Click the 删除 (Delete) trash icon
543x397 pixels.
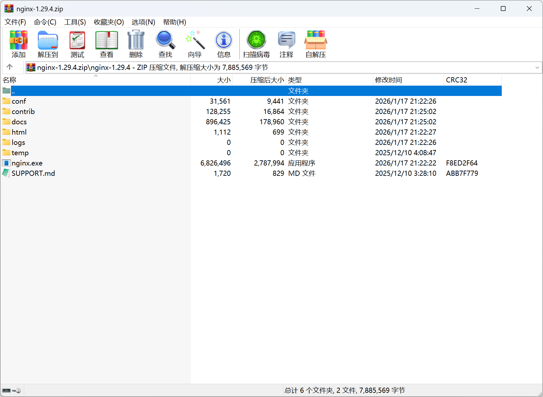pos(136,40)
